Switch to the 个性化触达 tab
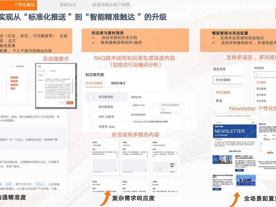 pos(18,5)
